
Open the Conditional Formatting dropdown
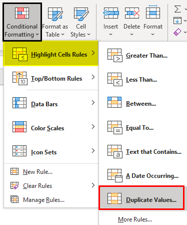click(x=22, y=22)
